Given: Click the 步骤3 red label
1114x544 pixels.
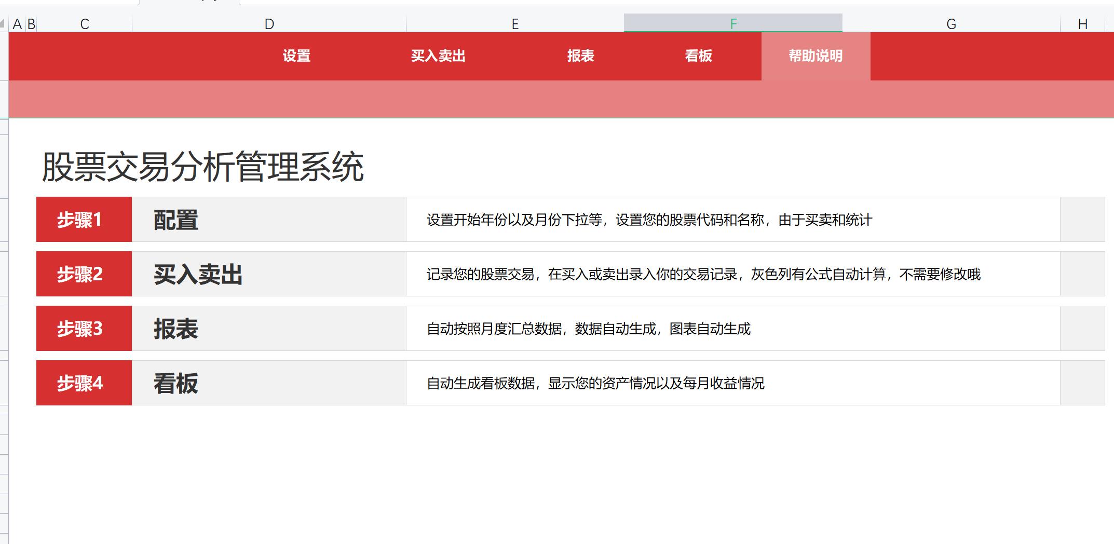Looking at the screenshot, I should coord(83,328).
